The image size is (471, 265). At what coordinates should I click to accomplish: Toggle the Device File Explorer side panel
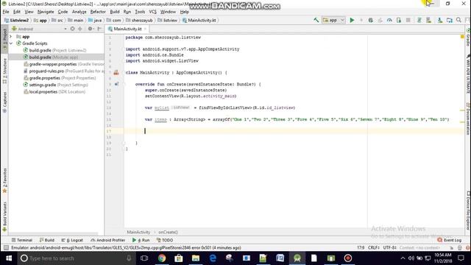468,211
